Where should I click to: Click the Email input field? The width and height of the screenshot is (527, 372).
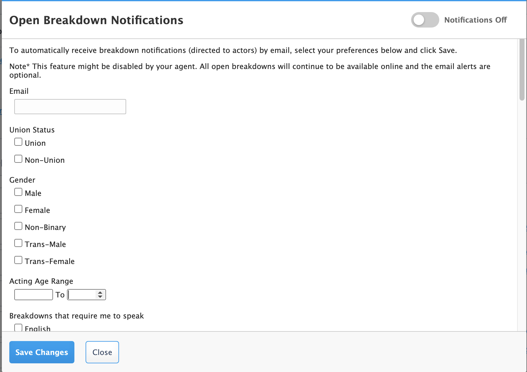[70, 106]
